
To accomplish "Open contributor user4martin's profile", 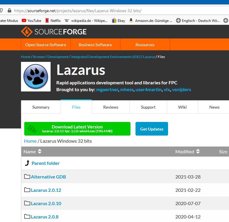I will tap(149, 89).
